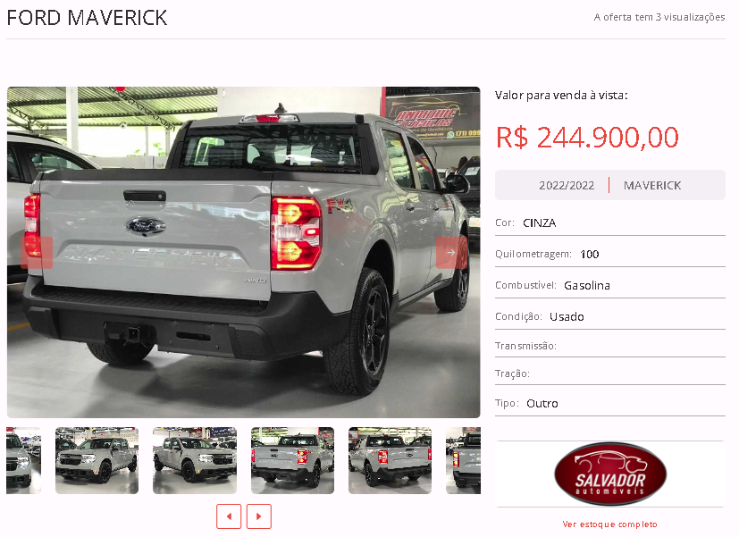The height and width of the screenshot is (537, 739).
Task: Click the Cor CINZA specification row
Action: pos(609,222)
